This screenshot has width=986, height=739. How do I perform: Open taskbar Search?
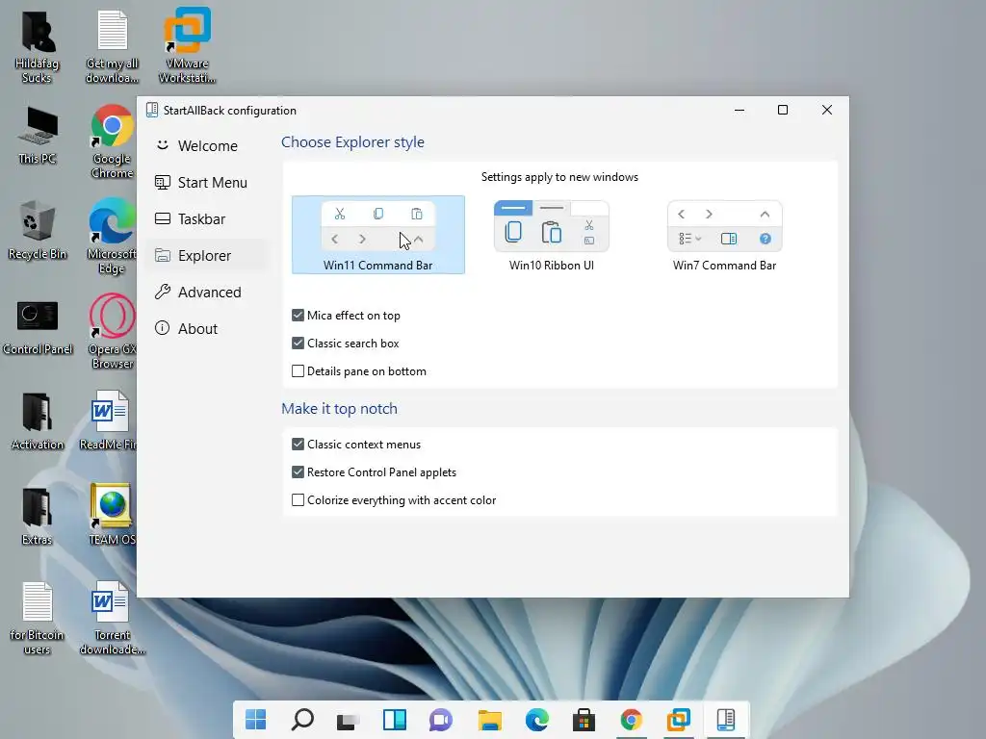point(302,720)
